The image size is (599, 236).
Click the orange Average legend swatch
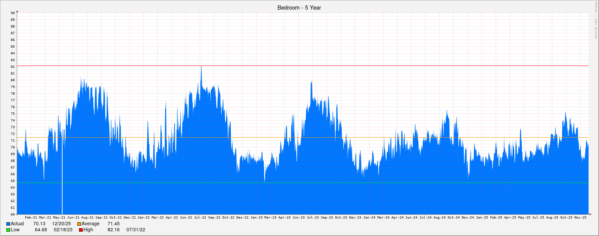pyautogui.click(x=79, y=224)
